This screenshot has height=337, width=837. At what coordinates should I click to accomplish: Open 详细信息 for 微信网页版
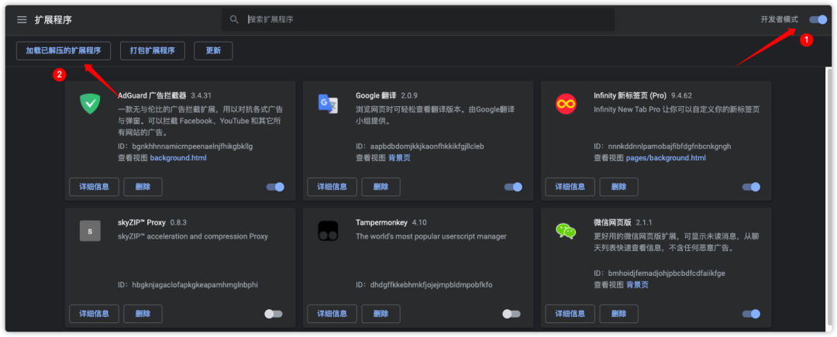[570, 314]
